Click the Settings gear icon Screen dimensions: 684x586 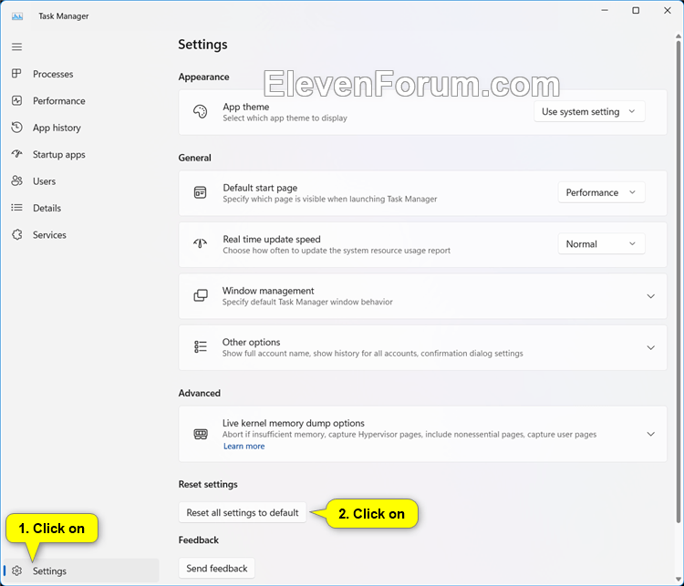click(x=16, y=571)
